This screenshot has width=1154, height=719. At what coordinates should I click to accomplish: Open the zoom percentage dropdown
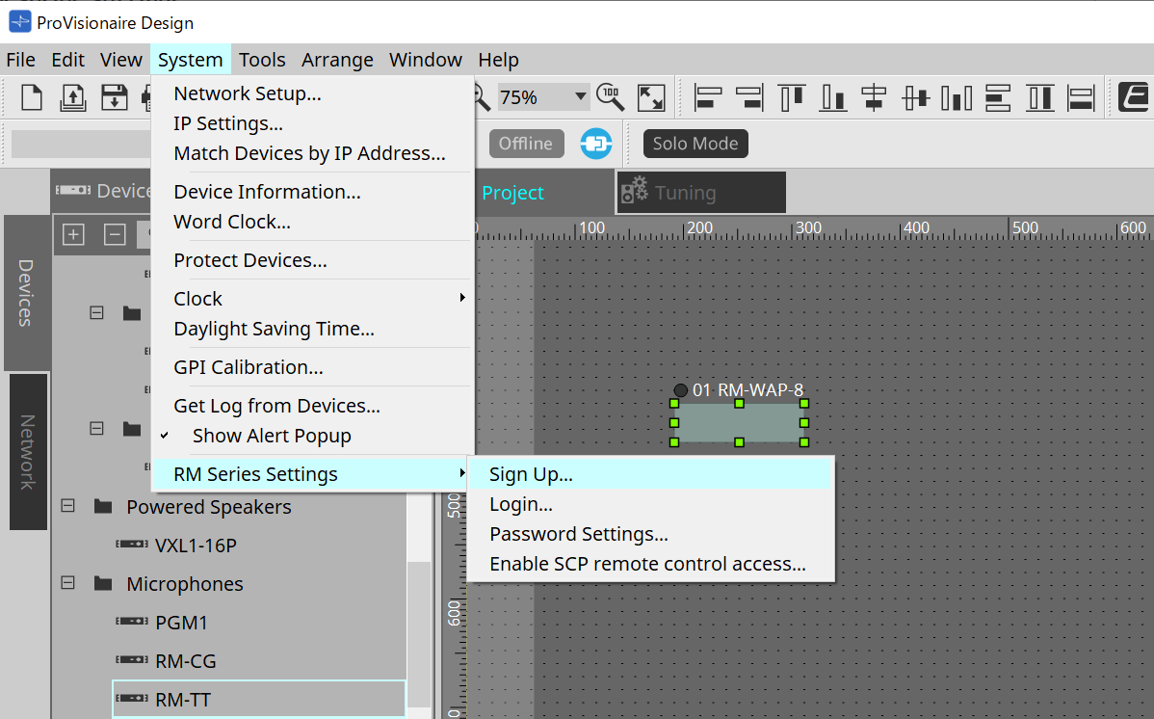580,97
